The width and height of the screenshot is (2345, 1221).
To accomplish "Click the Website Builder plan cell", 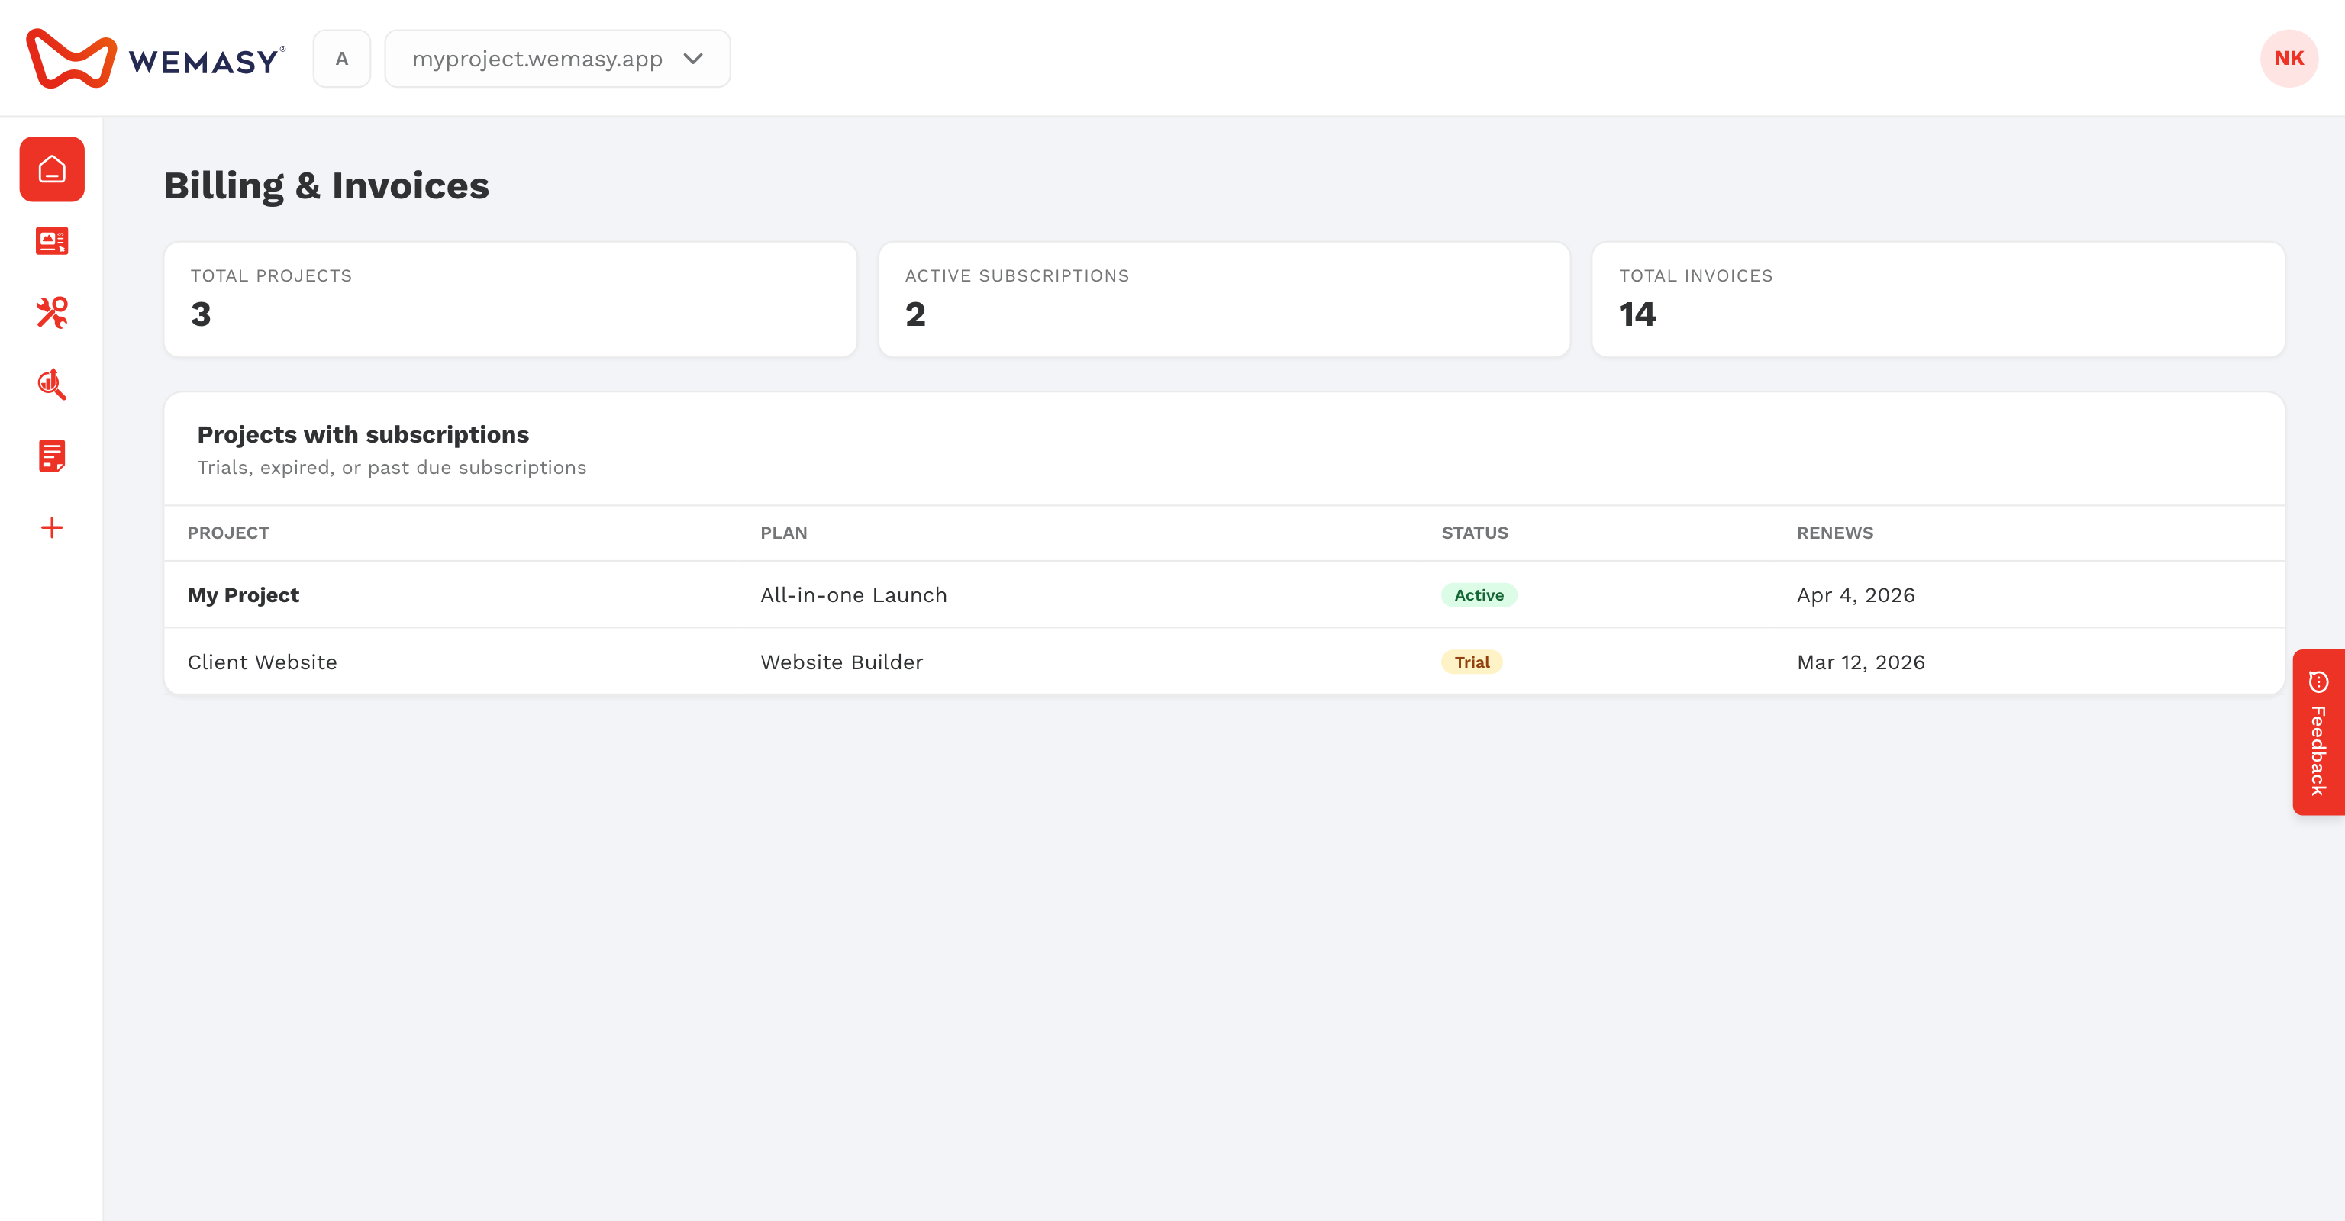I will click(842, 662).
